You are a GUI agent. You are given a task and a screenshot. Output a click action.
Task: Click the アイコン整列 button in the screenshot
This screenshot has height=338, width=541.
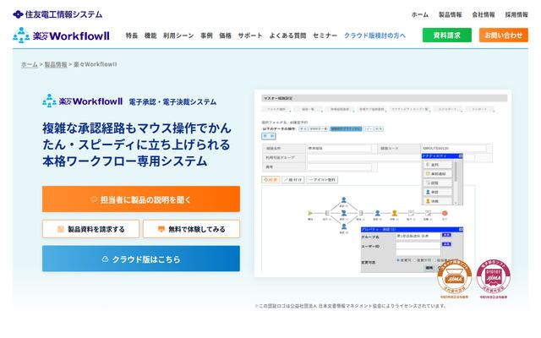(x=322, y=180)
